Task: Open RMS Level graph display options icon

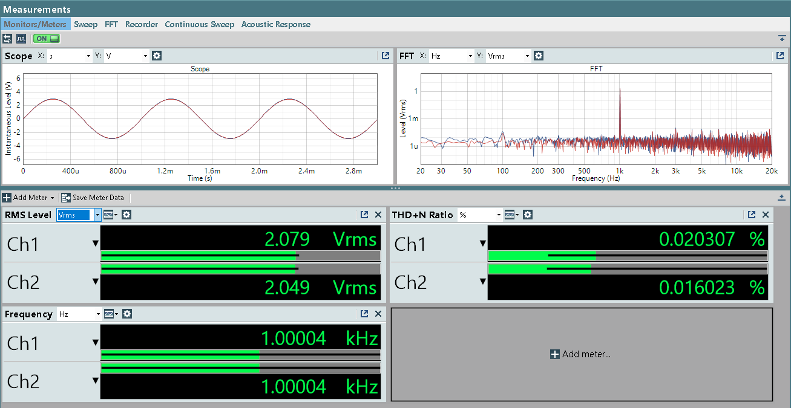Action: [x=110, y=215]
